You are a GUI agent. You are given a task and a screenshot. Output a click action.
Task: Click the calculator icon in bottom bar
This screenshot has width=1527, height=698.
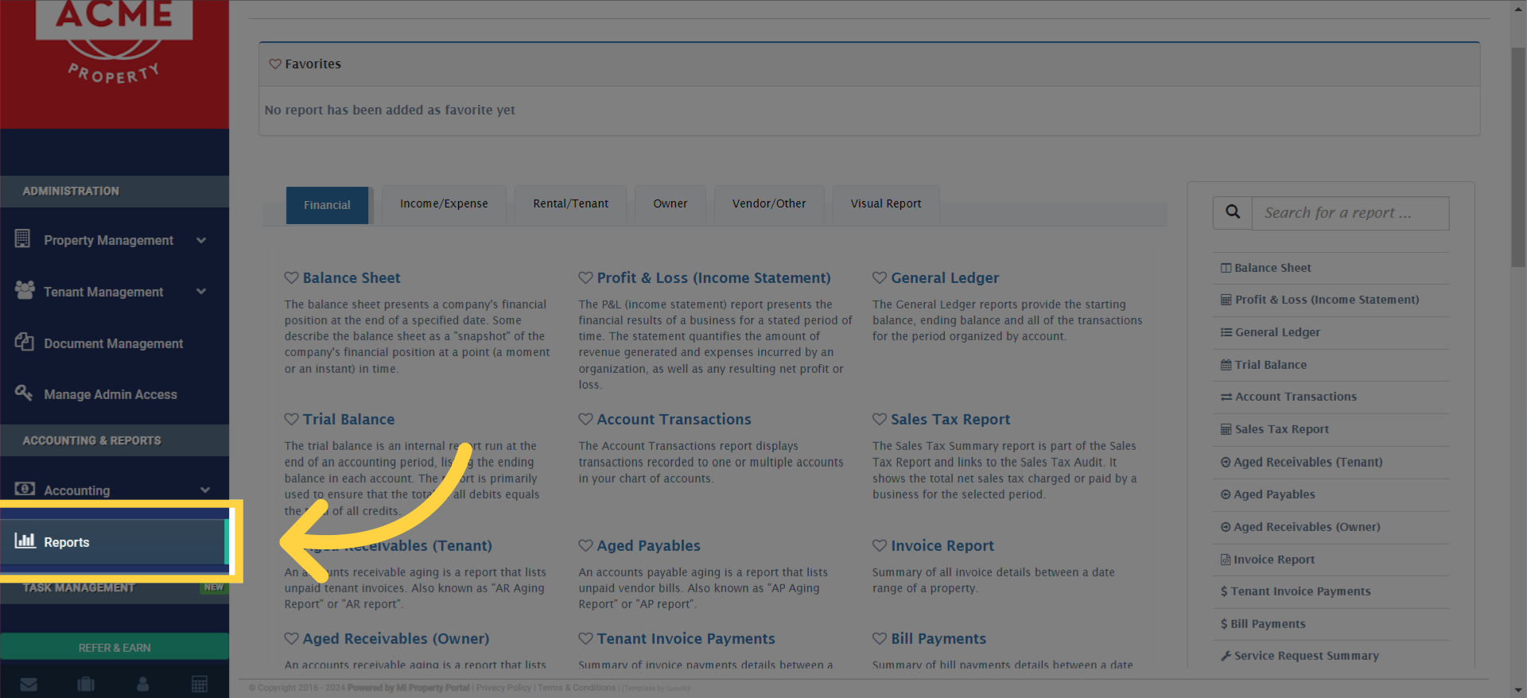[x=200, y=684]
